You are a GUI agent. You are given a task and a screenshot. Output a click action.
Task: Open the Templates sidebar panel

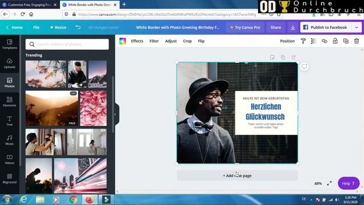(x=10, y=44)
